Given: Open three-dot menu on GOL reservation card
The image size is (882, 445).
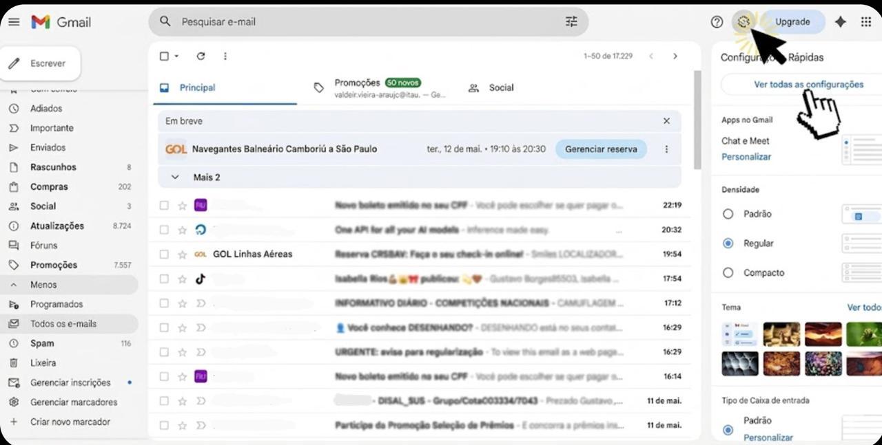Looking at the screenshot, I should (x=666, y=149).
